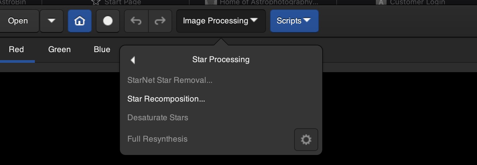Click the white circle record button
Image resolution: width=477 pixels, height=165 pixels.
[108, 21]
